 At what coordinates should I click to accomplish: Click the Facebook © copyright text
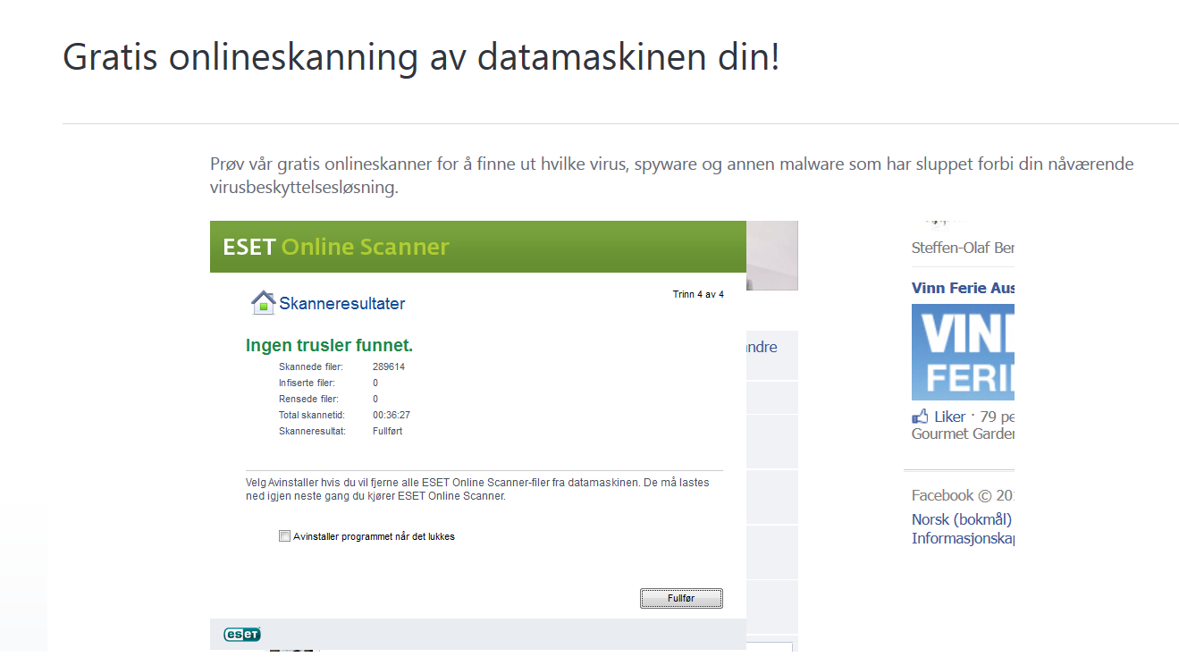(x=963, y=495)
